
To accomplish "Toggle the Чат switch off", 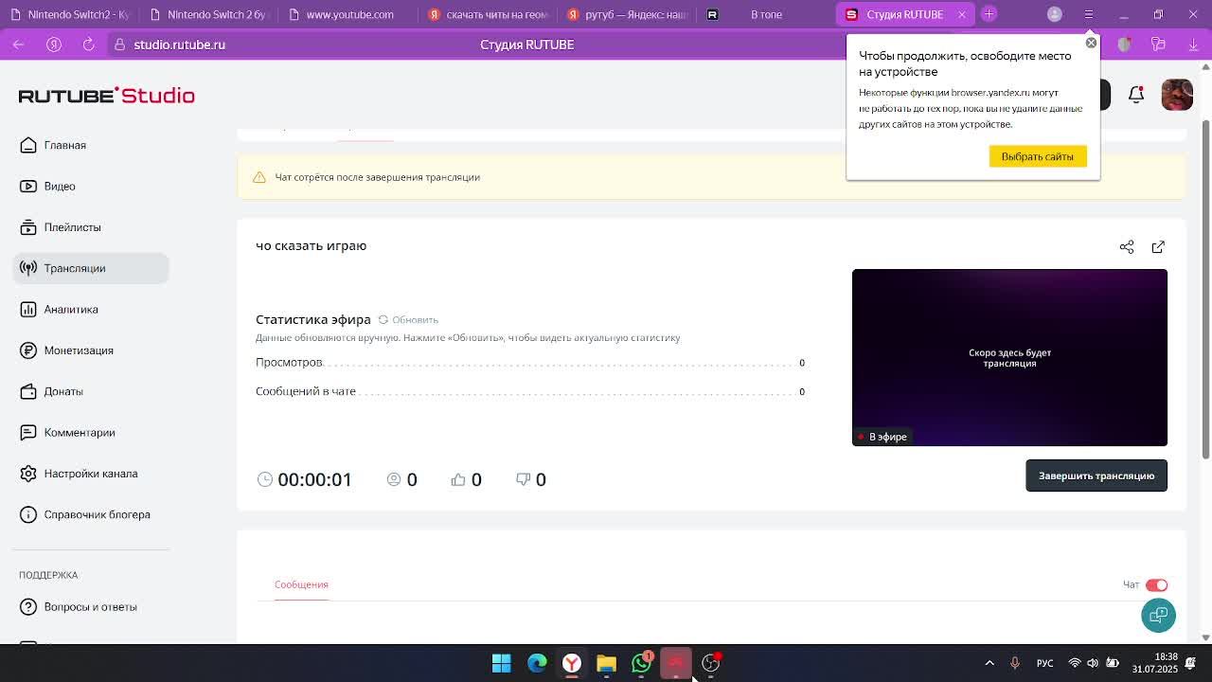I will (1157, 584).
